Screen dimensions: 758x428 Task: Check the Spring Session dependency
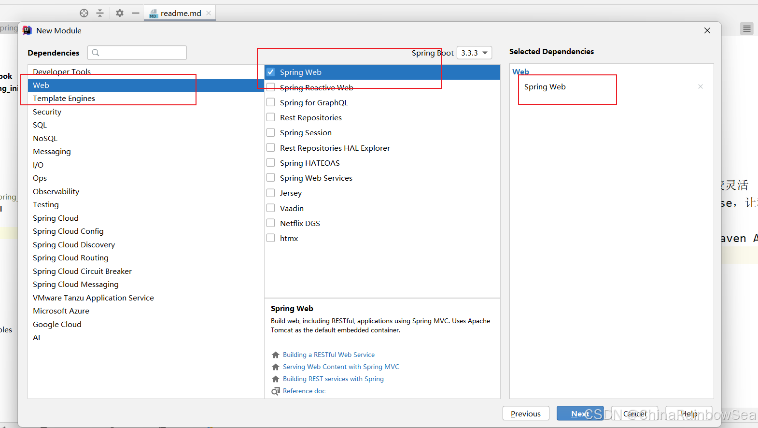pyautogui.click(x=271, y=132)
